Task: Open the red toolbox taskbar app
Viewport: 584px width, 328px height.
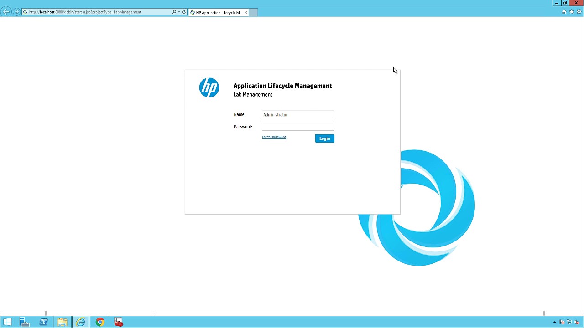Action: click(x=118, y=322)
